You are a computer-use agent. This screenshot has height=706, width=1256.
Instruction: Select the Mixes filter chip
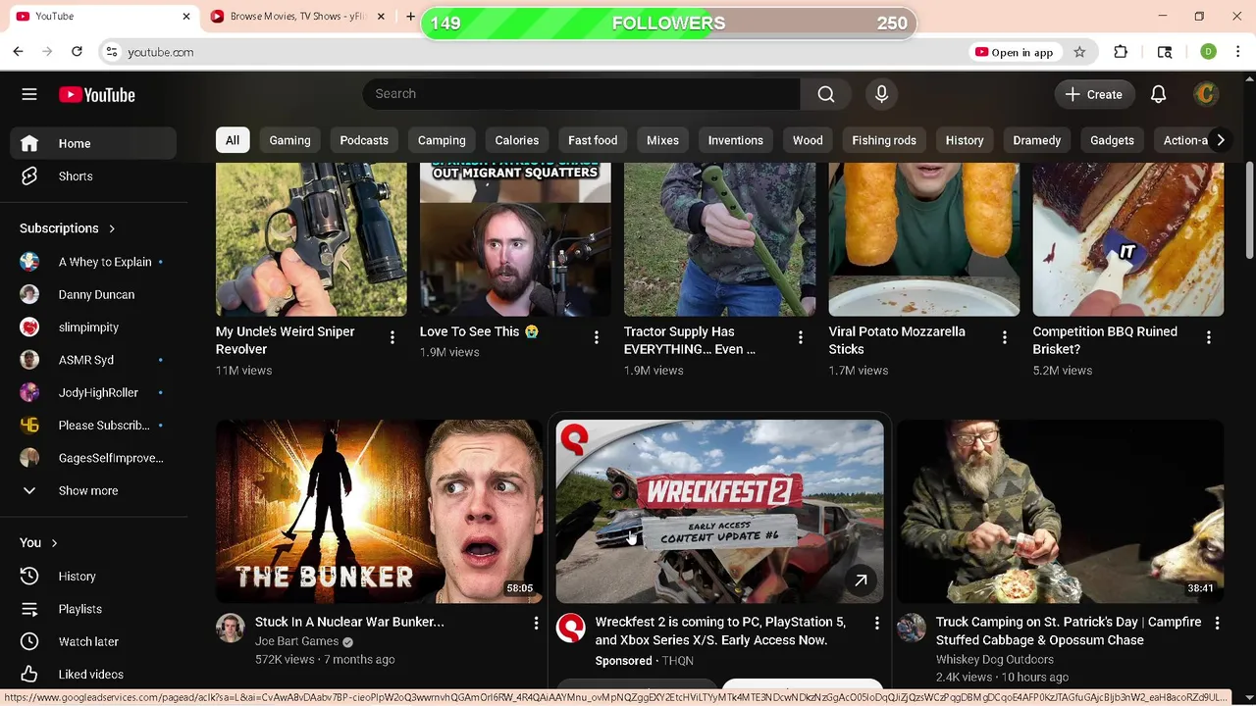tap(662, 140)
